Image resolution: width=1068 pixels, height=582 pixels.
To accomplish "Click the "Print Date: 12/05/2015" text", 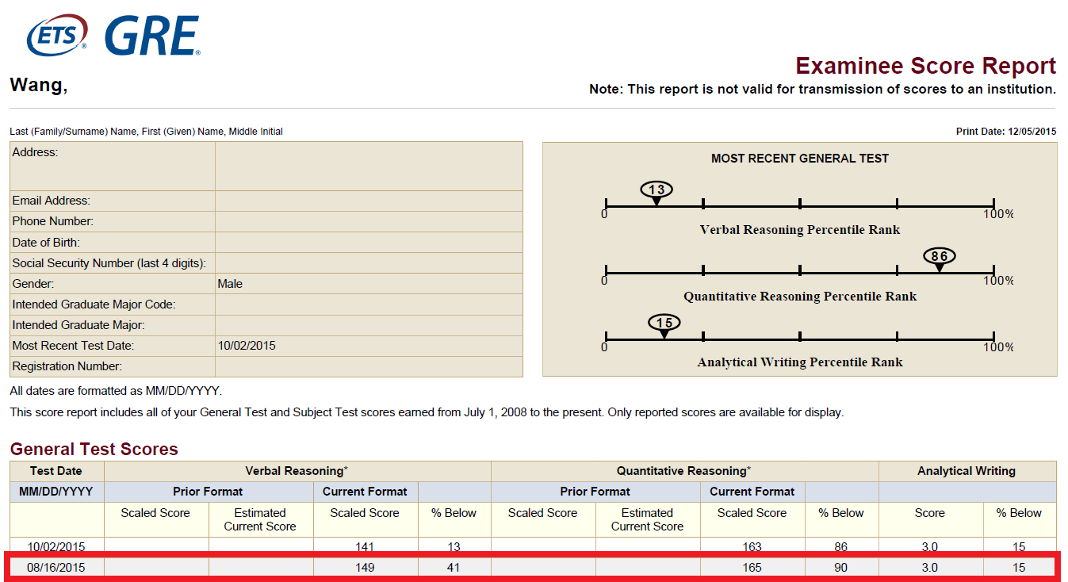I will point(1006,132).
